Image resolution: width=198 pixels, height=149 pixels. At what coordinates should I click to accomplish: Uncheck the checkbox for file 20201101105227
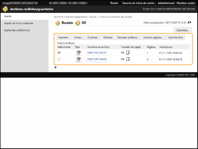coord(59,53)
